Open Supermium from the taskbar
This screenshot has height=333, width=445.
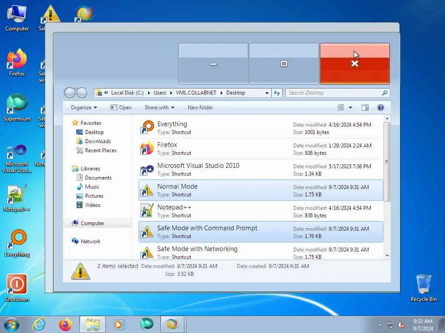[x=146, y=324]
